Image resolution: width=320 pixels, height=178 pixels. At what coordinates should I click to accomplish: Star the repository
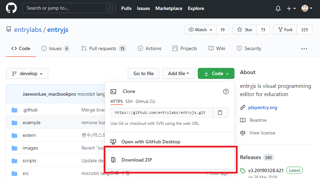pyautogui.click(x=244, y=29)
